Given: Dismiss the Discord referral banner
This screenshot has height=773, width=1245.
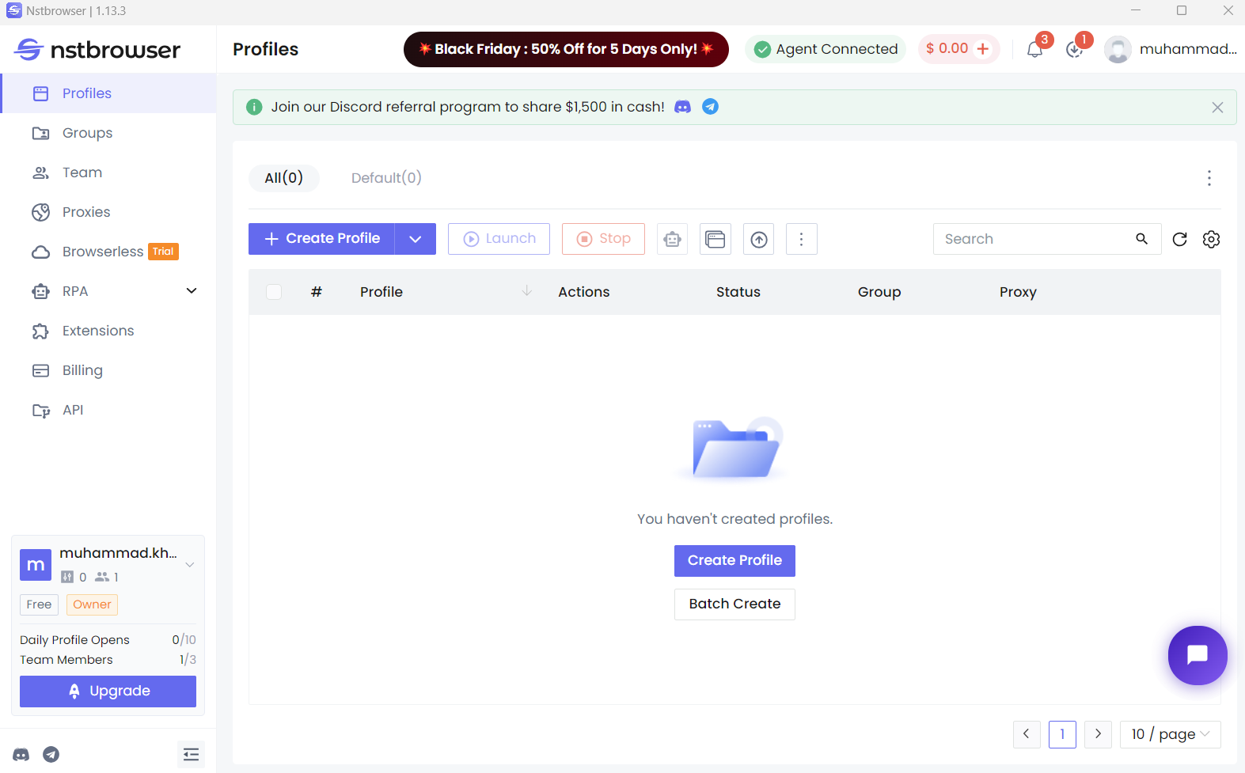Looking at the screenshot, I should tap(1217, 108).
